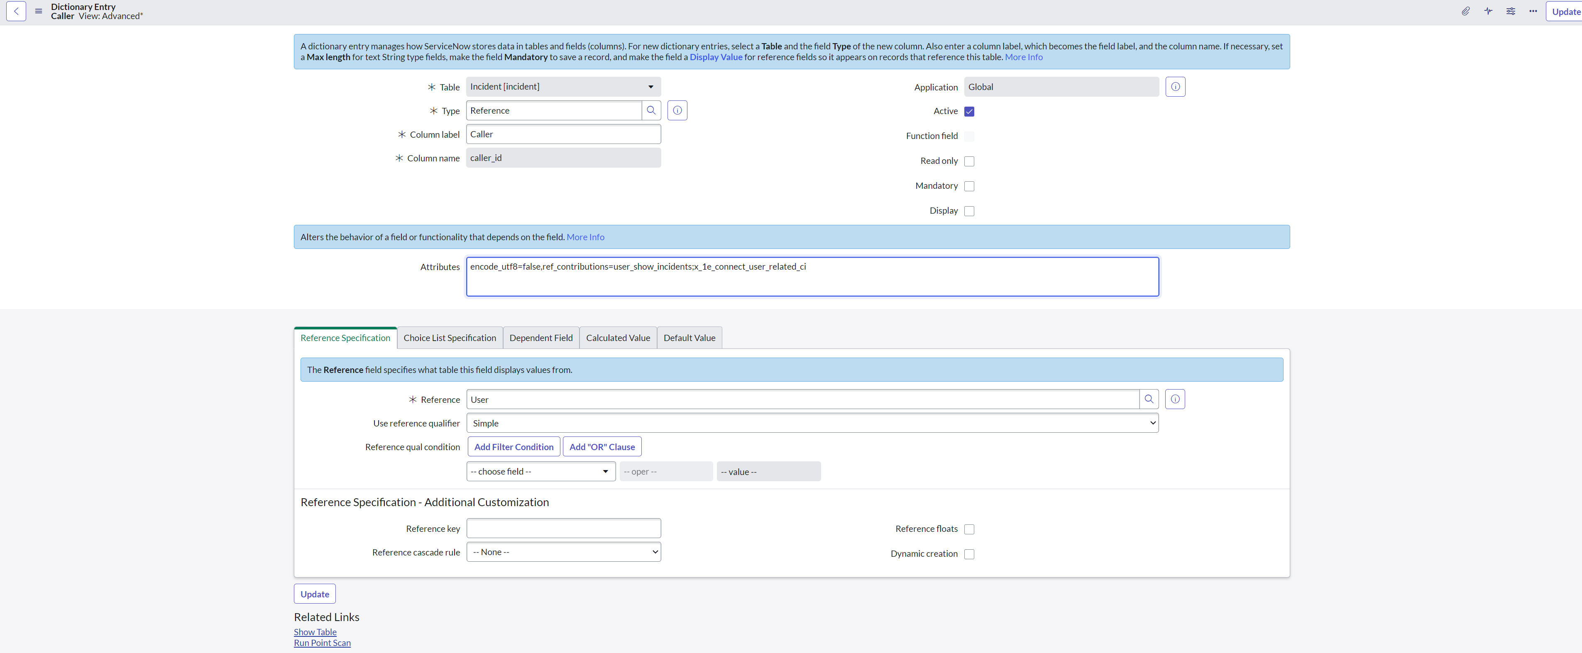This screenshot has width=1582, height=653.
Task: Click the back arrow icon
Action: (16, 11)
